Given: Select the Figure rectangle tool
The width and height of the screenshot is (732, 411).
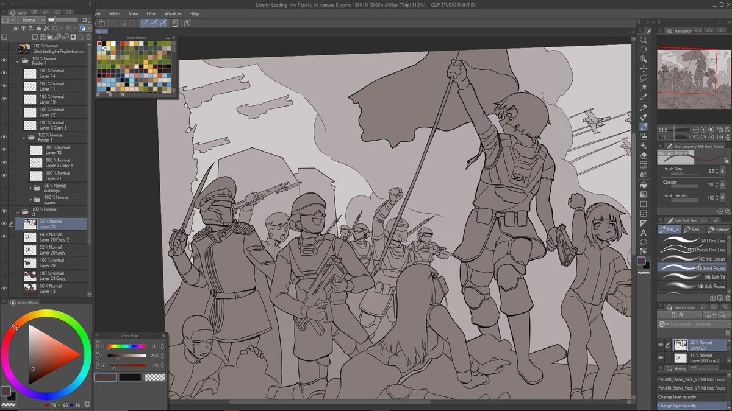Looking at the screenshot, I should [x=644, y=203].
